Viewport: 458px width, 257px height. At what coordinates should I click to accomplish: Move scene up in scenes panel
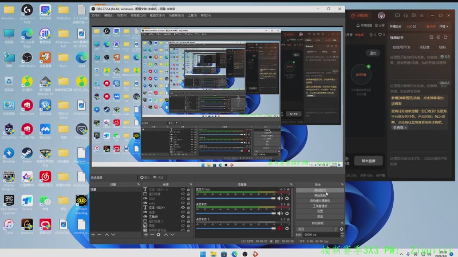tap(107, 235)
